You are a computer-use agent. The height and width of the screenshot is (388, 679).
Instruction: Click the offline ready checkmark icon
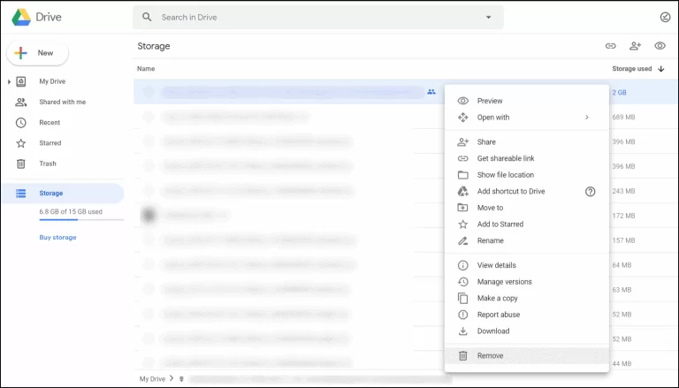tap(665, 17)
